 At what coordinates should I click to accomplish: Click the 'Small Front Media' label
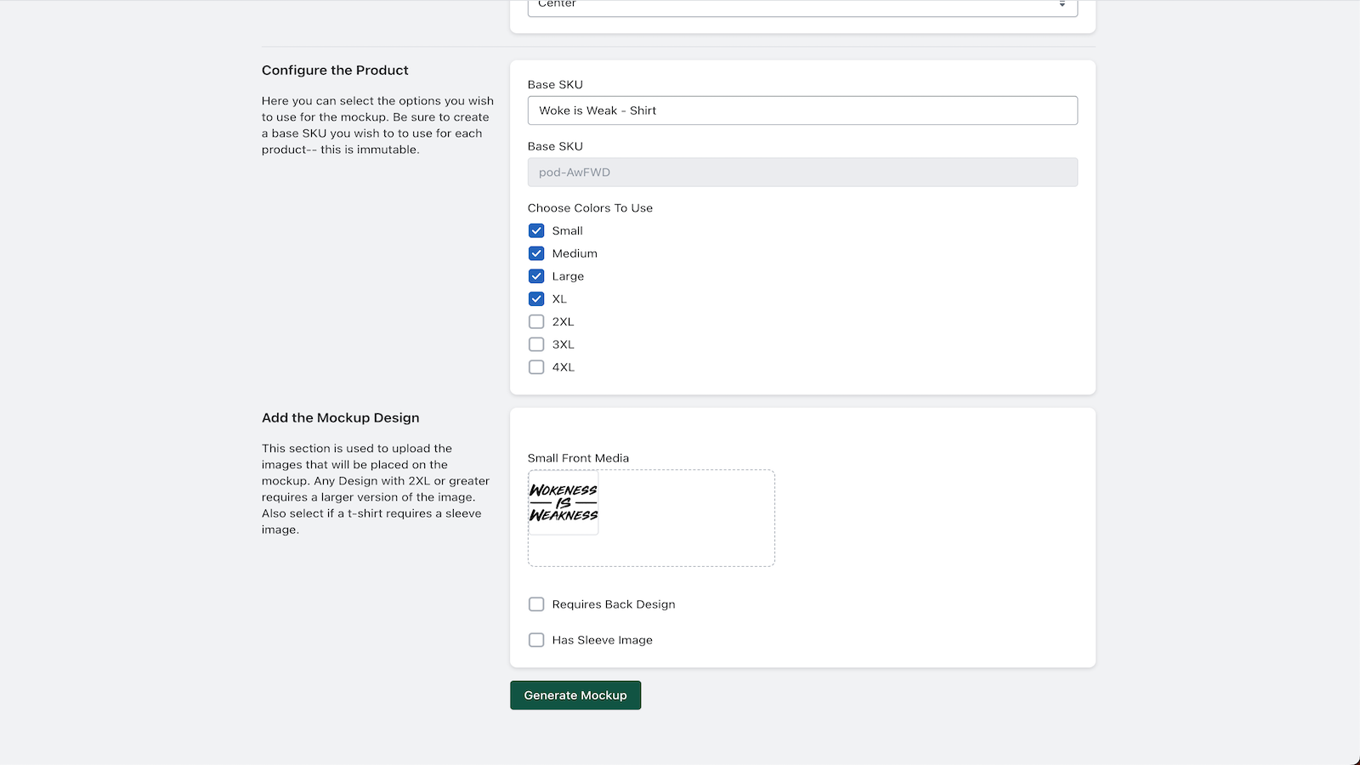(578, 457)
